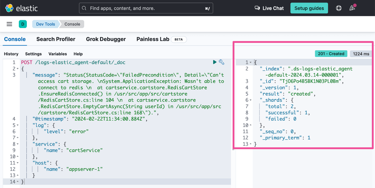Screen dimensions: 375x188
Task: Switch to the Search Profiler tab
Action: tap(56, 39)
